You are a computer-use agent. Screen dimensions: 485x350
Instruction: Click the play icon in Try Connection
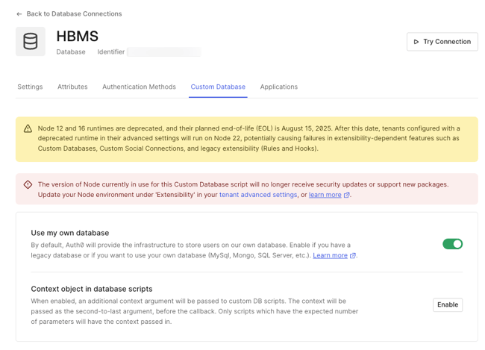pyautogui.click(x=416, y=42)
